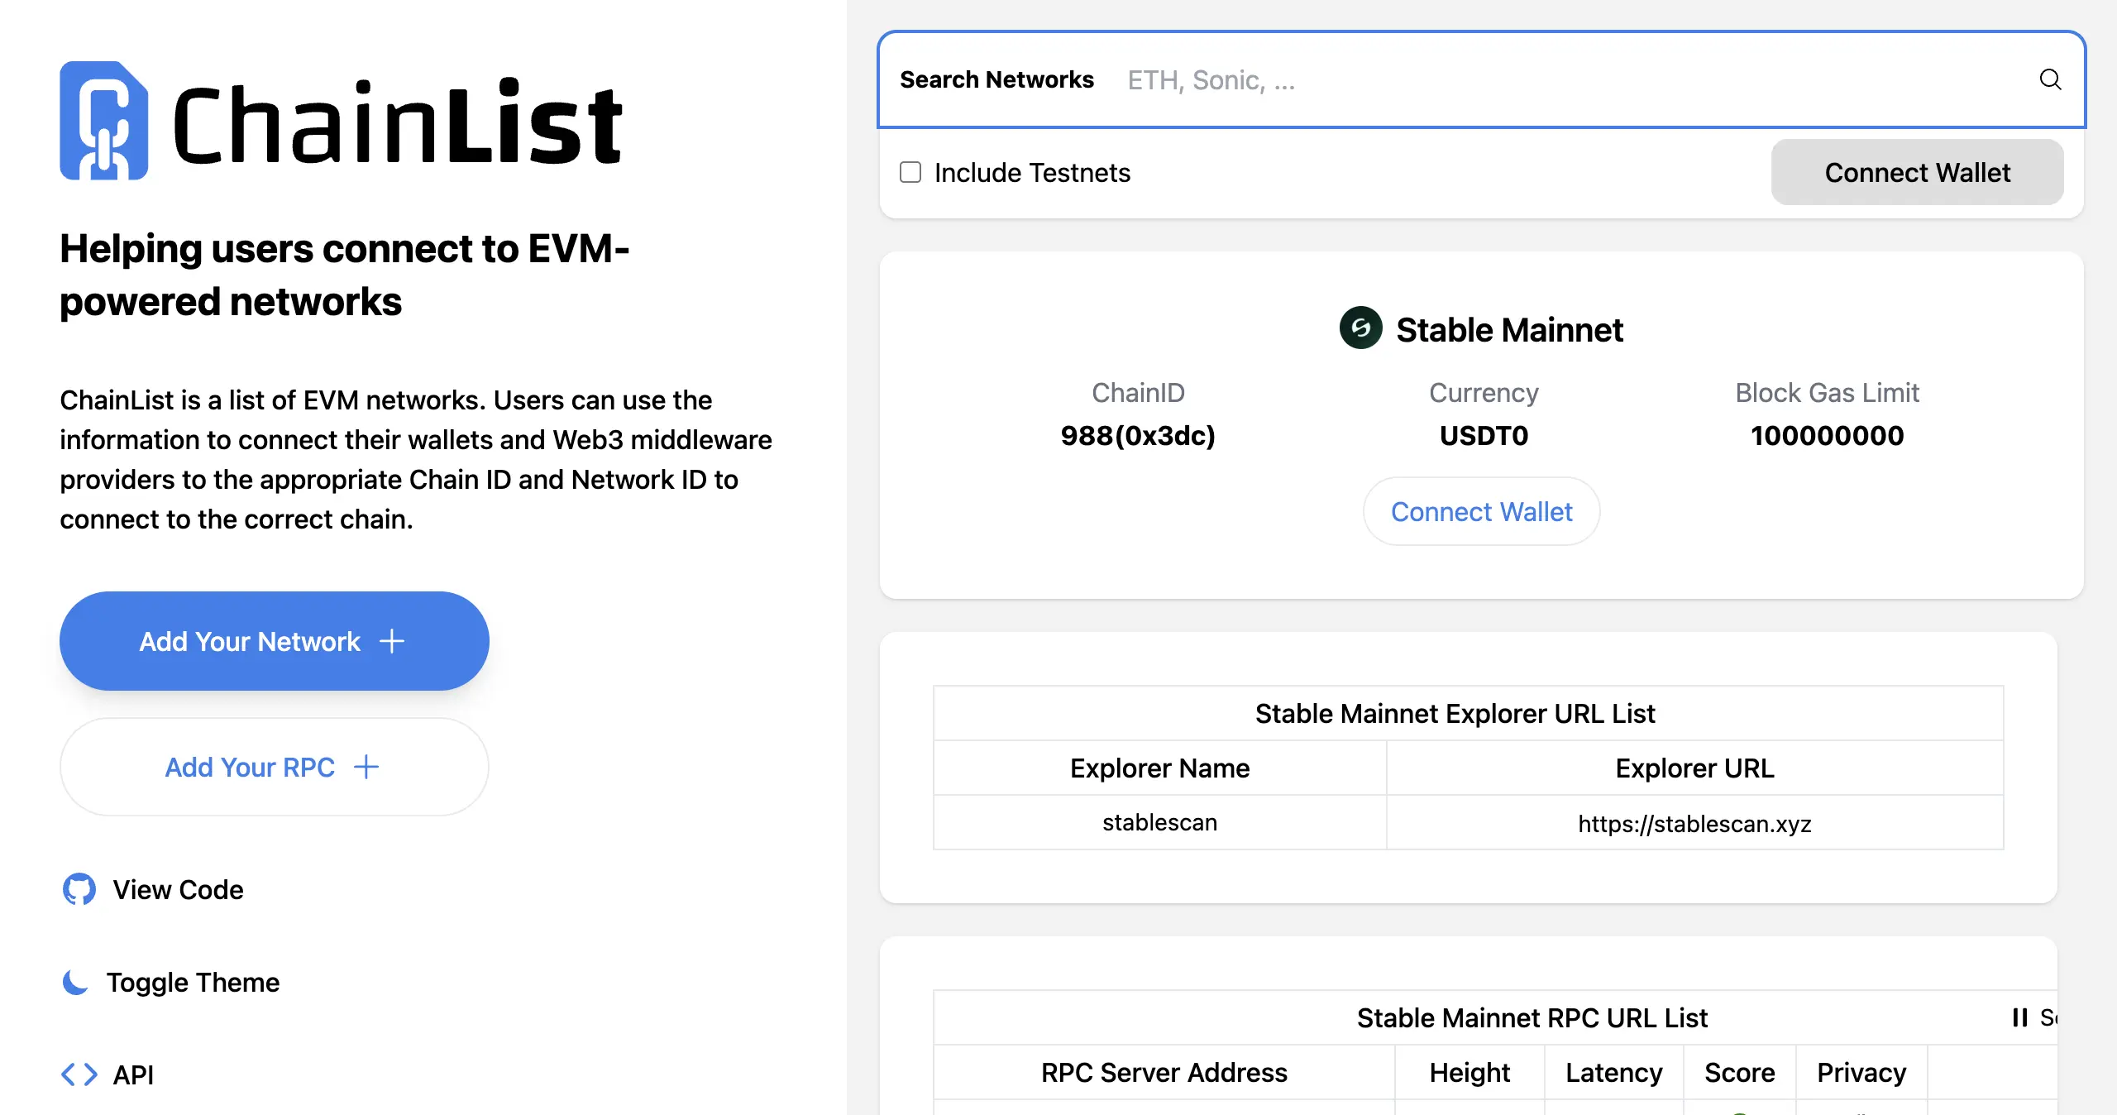Click the search magnifier icon
Image resolution: width=2117 pixels, height=1115 pixels.
[2050, 79]
